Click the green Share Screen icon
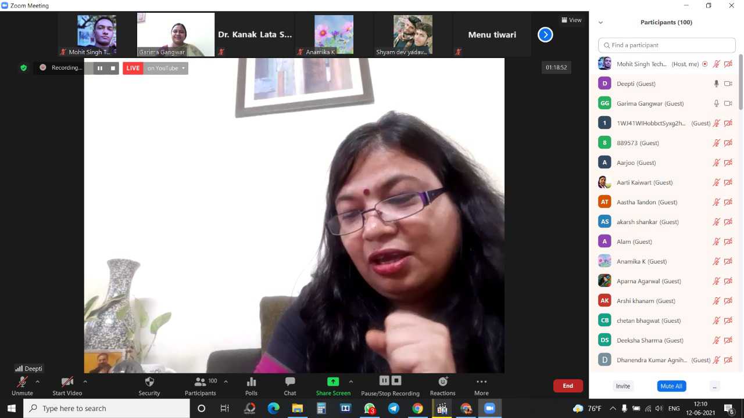The width and height of the screenshot is (744, 418). click(333, 381)
